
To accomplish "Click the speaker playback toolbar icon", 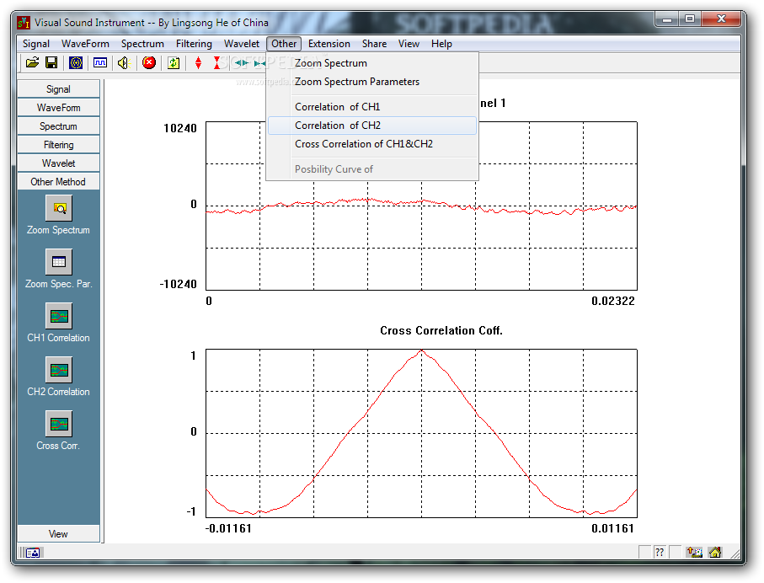I will click(124, 62).
